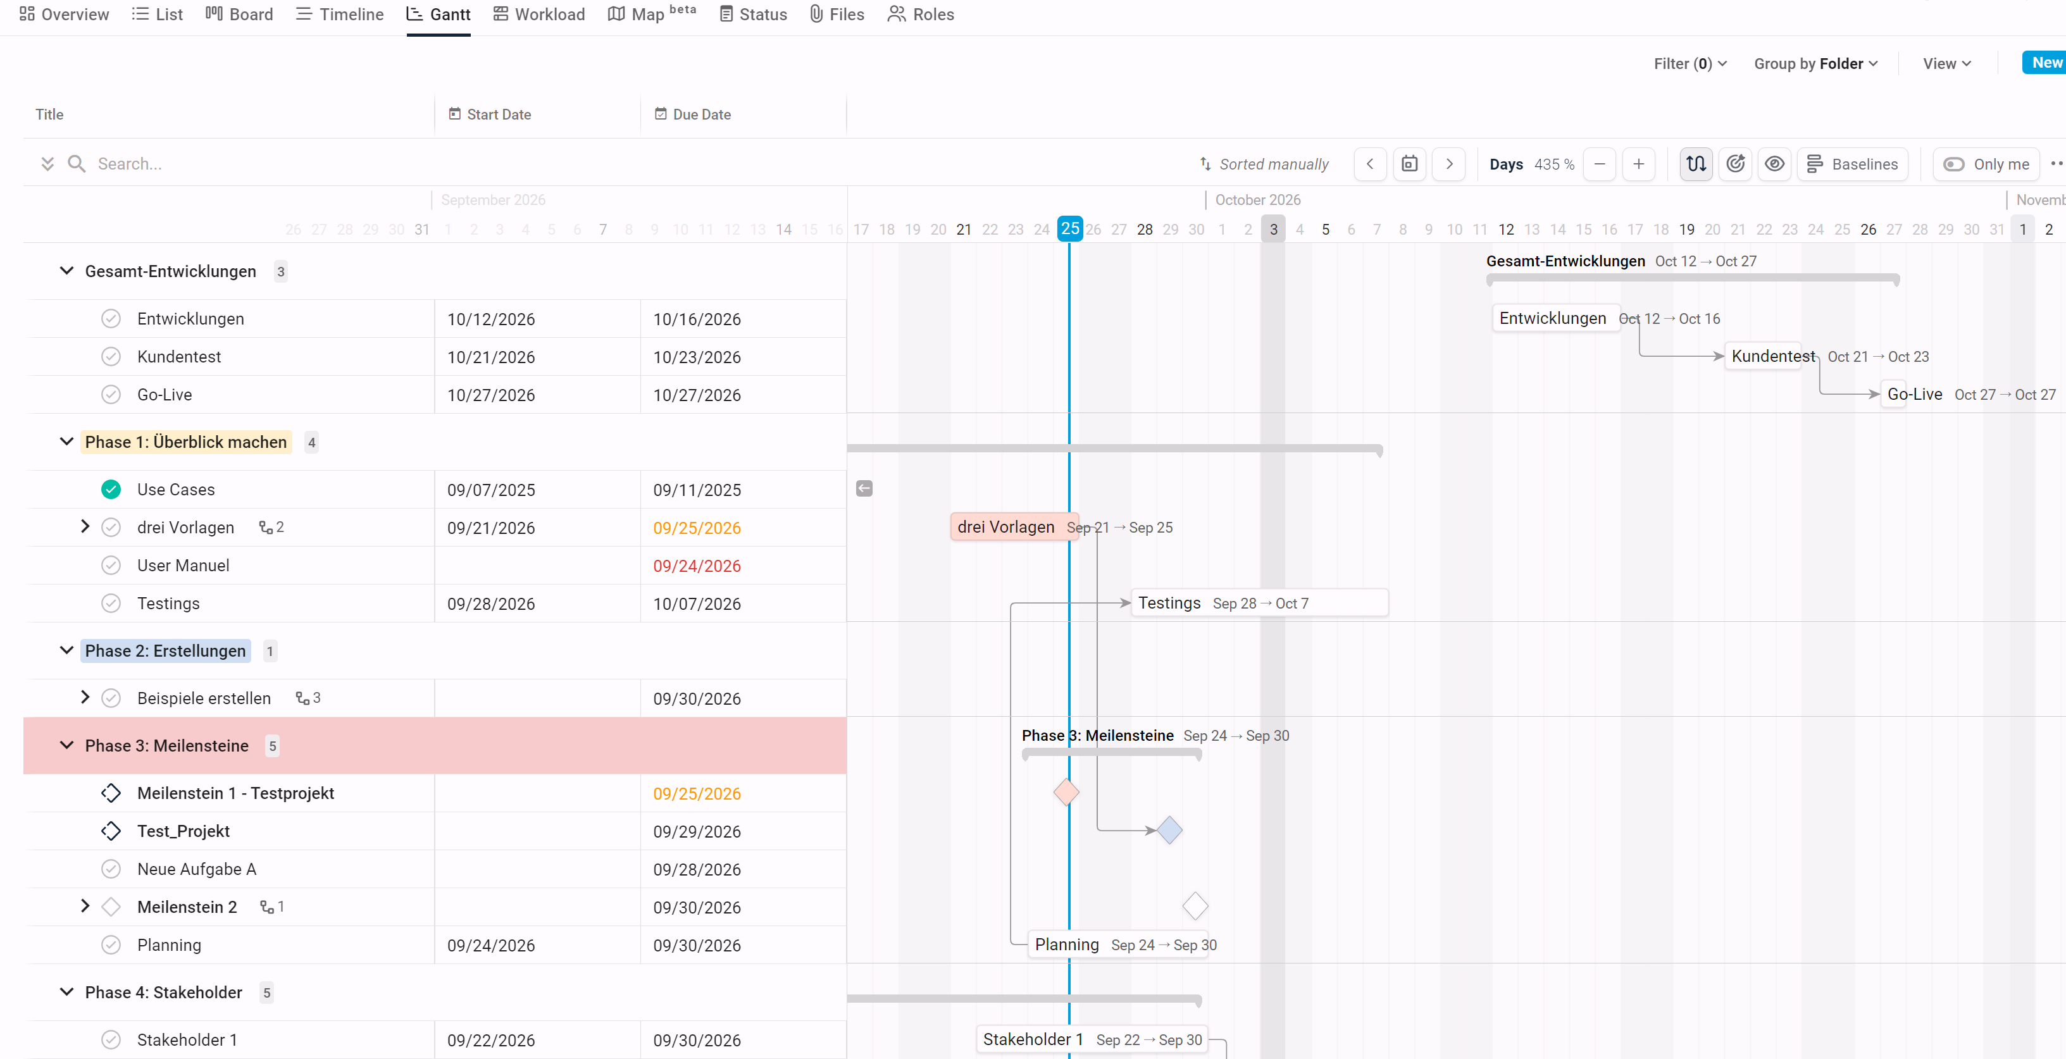Open the View dropdown
Viewport: 2066px width, 1059px height.
(1946, 63)
